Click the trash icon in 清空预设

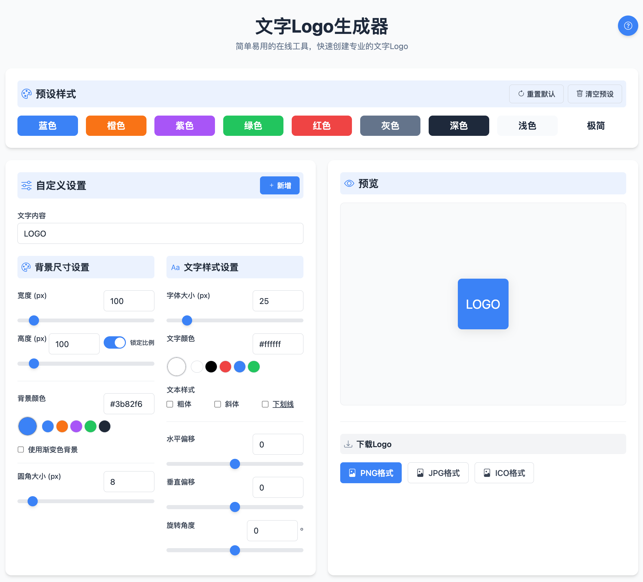point(579,94)
